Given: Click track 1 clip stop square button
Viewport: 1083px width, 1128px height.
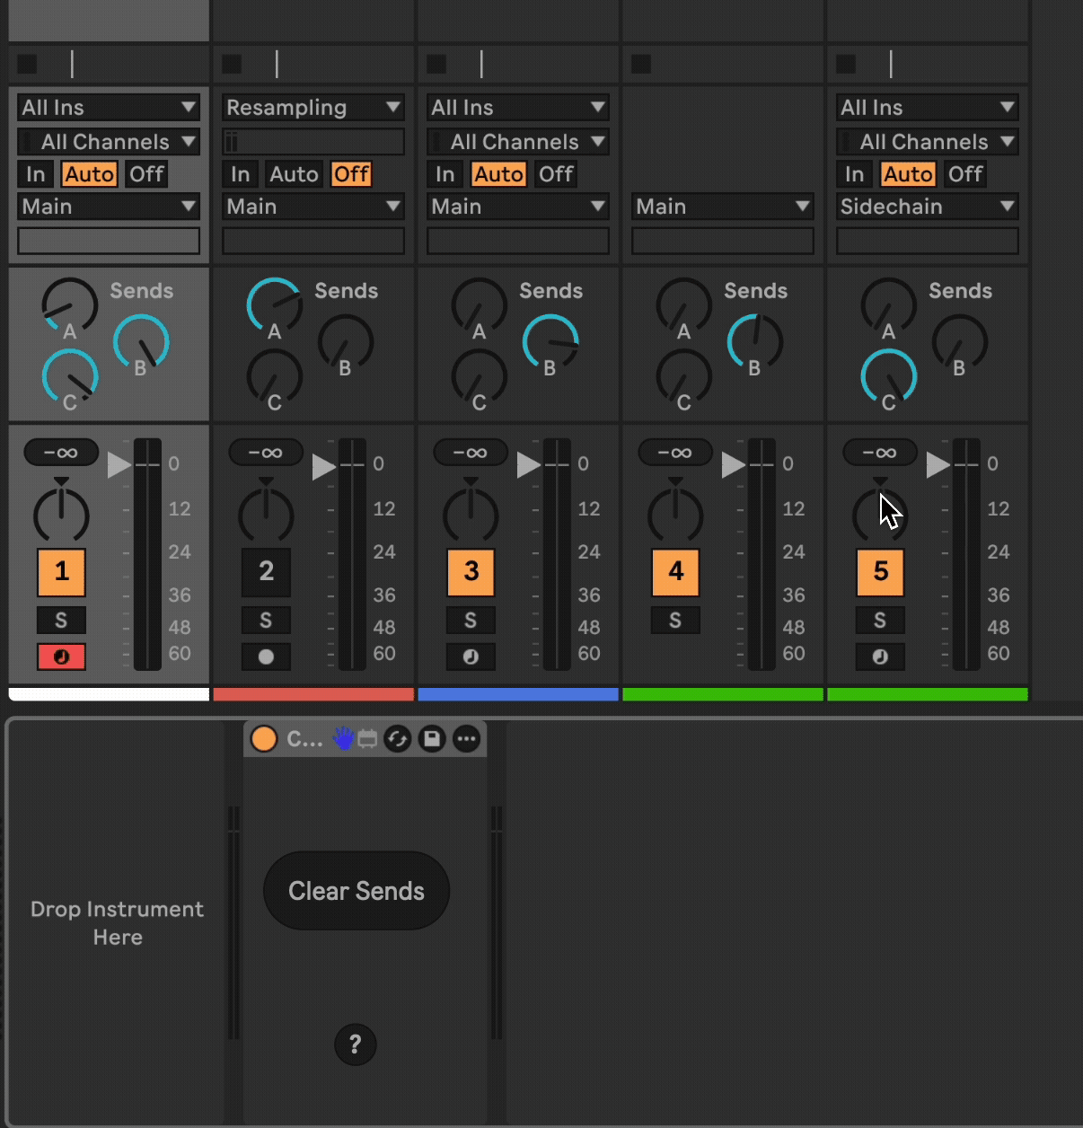Looking at the screenshot, I should [x=28, y=64].
